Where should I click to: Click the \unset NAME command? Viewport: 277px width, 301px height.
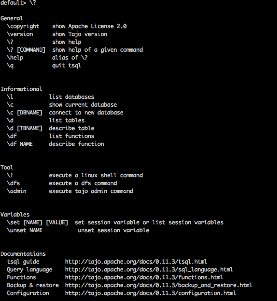(24, 230)
